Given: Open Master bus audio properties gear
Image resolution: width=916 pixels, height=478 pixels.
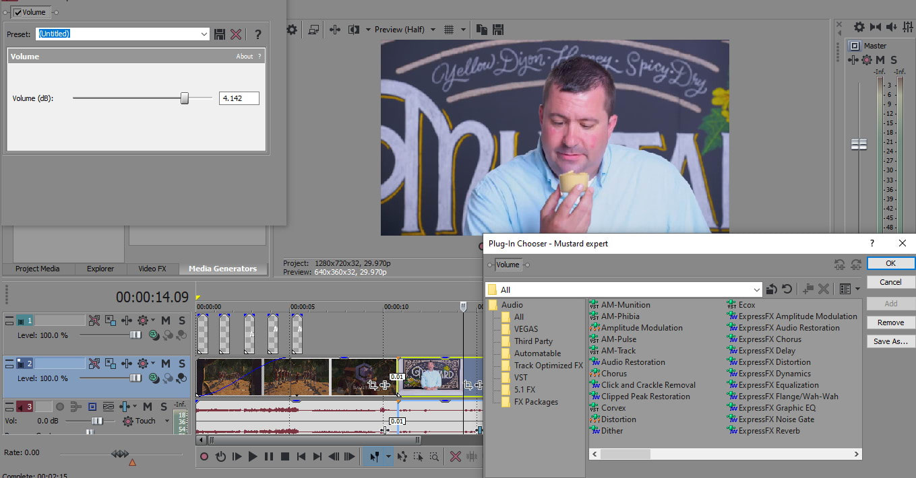Looking at the screenshot, I should click(x=859, y=27).
